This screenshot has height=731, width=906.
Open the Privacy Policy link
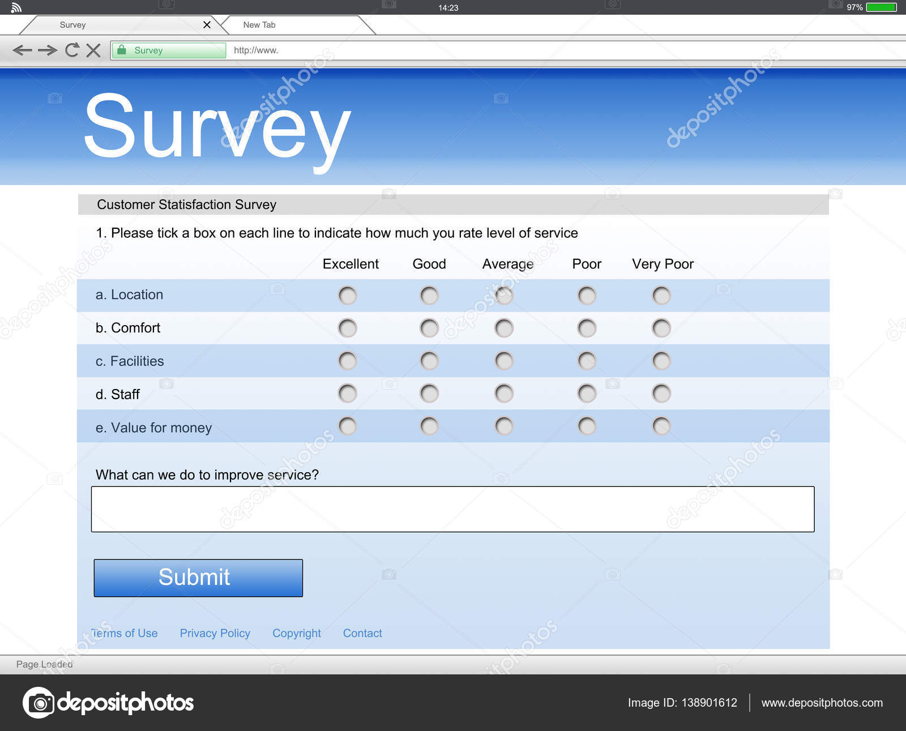(x=215, y=633)
